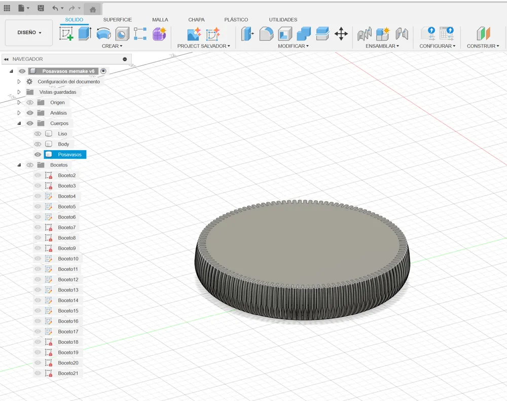Collapse the NAVEGADOR panel arrows

tap(6, 59)
